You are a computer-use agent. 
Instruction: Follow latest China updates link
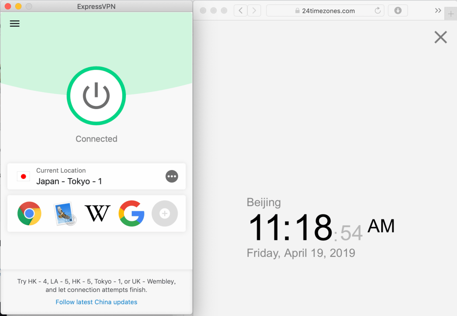click(96, 302)
